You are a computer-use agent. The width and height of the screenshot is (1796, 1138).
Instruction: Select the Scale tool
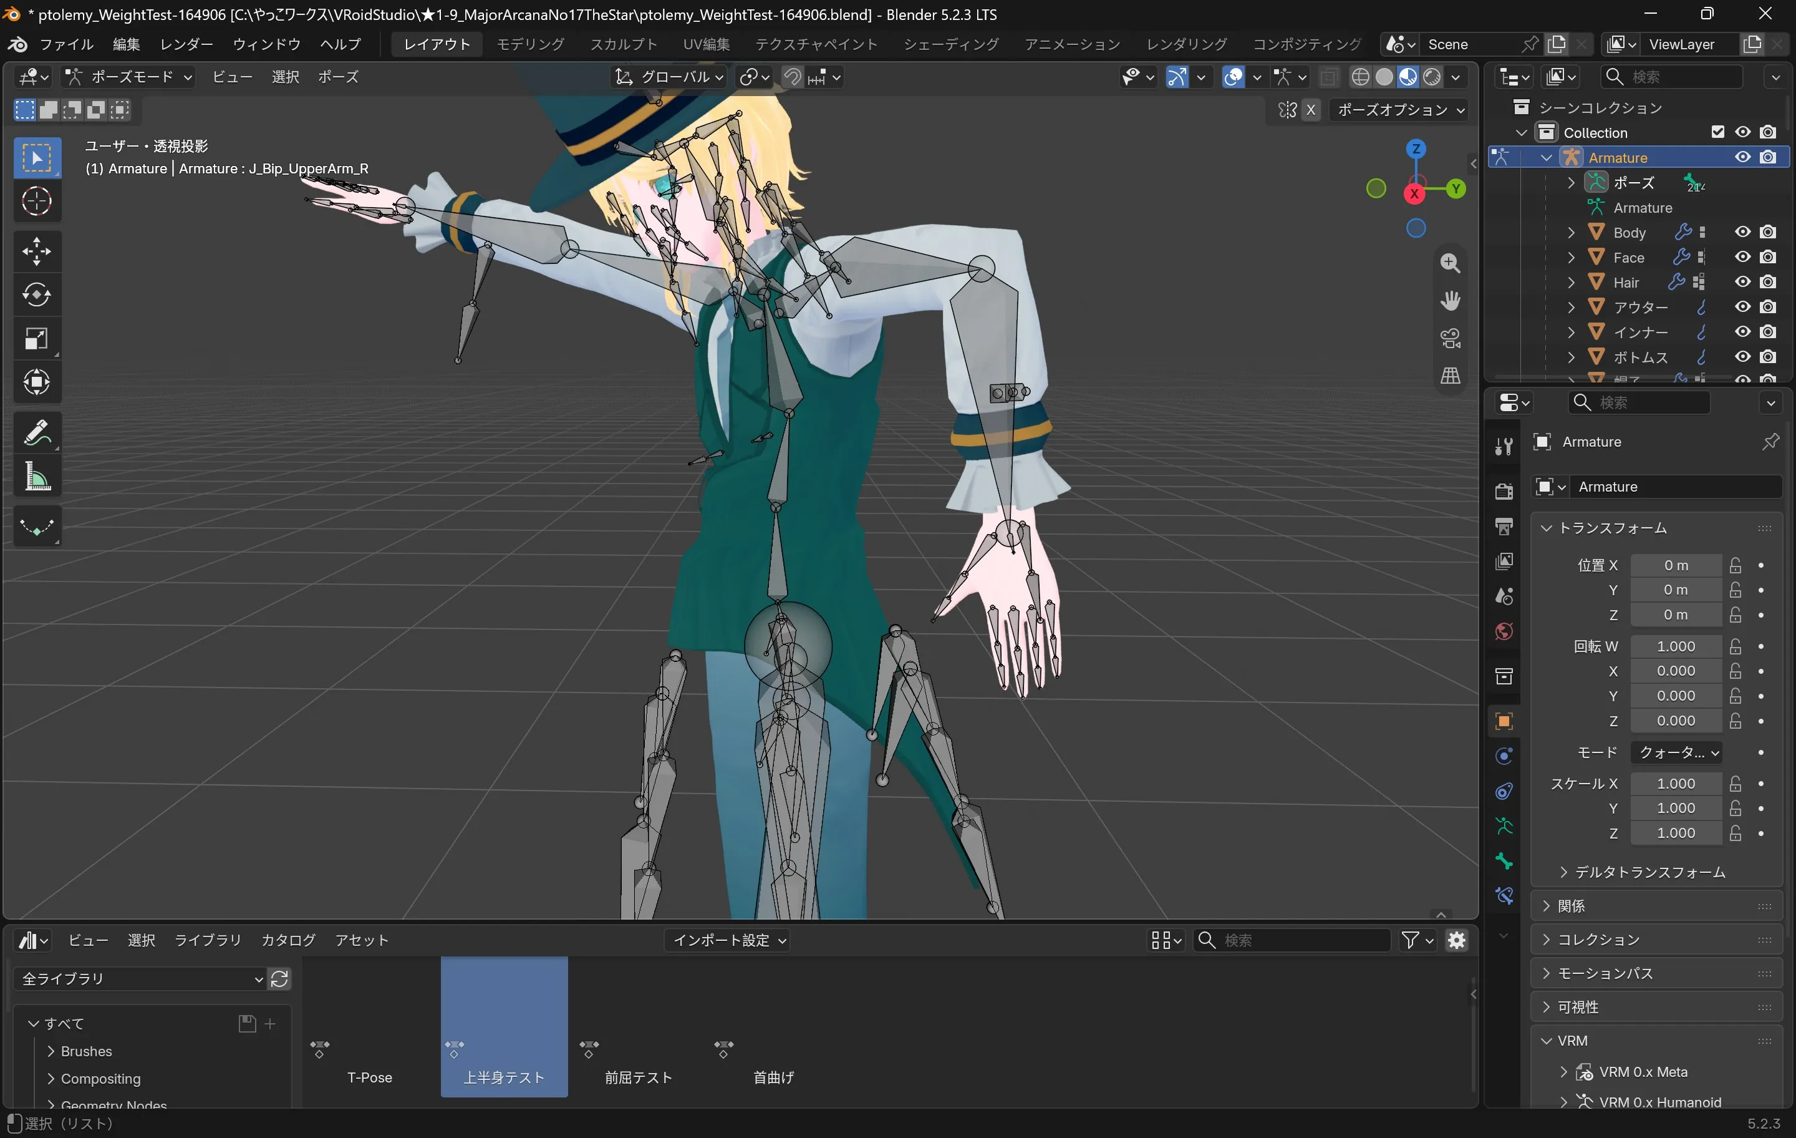(x=37, y=339)
